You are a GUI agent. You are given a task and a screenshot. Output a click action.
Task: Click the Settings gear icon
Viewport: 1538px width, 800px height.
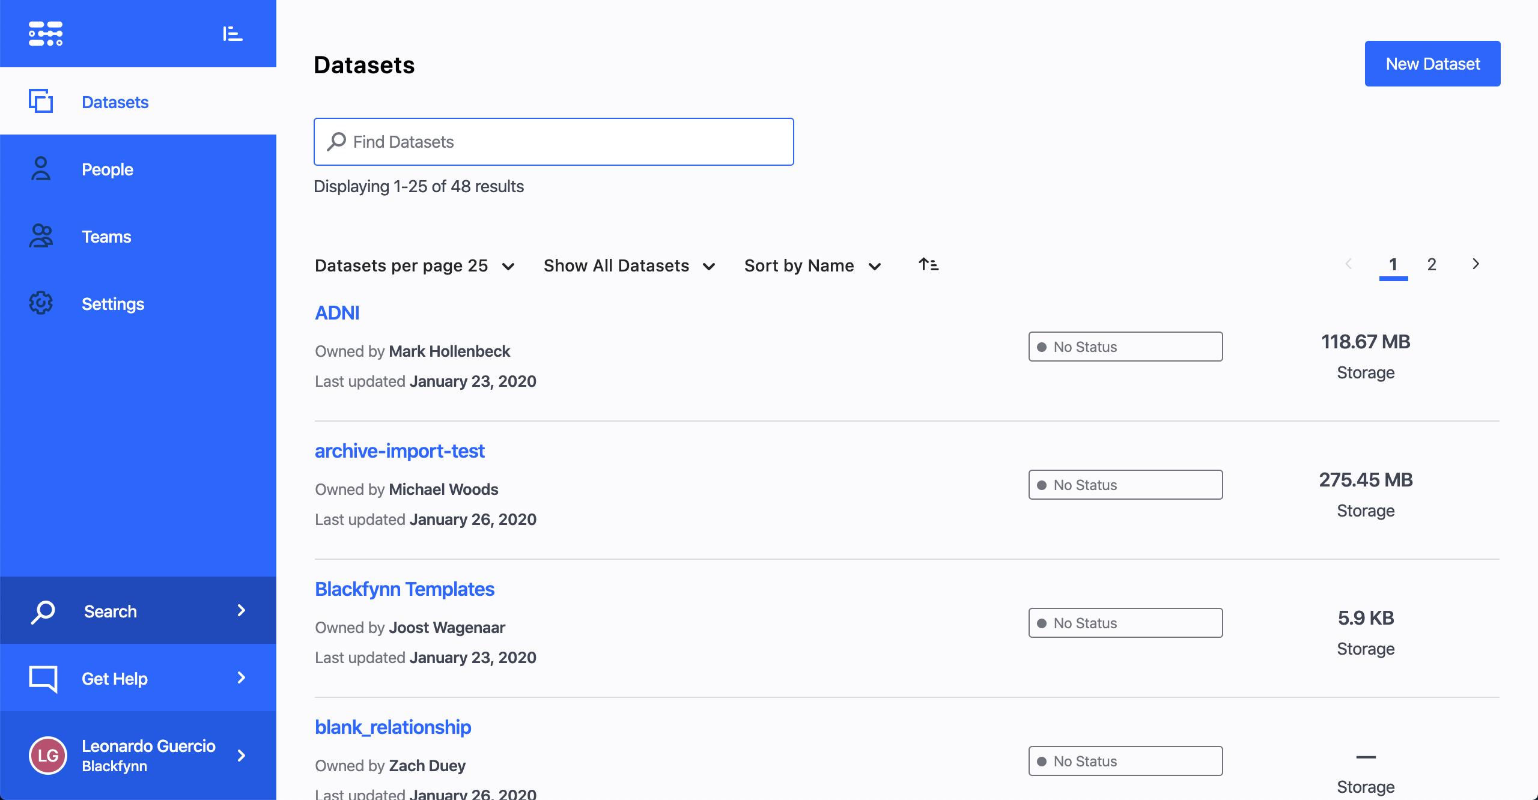pyautogui.click(x=41, y=303)
